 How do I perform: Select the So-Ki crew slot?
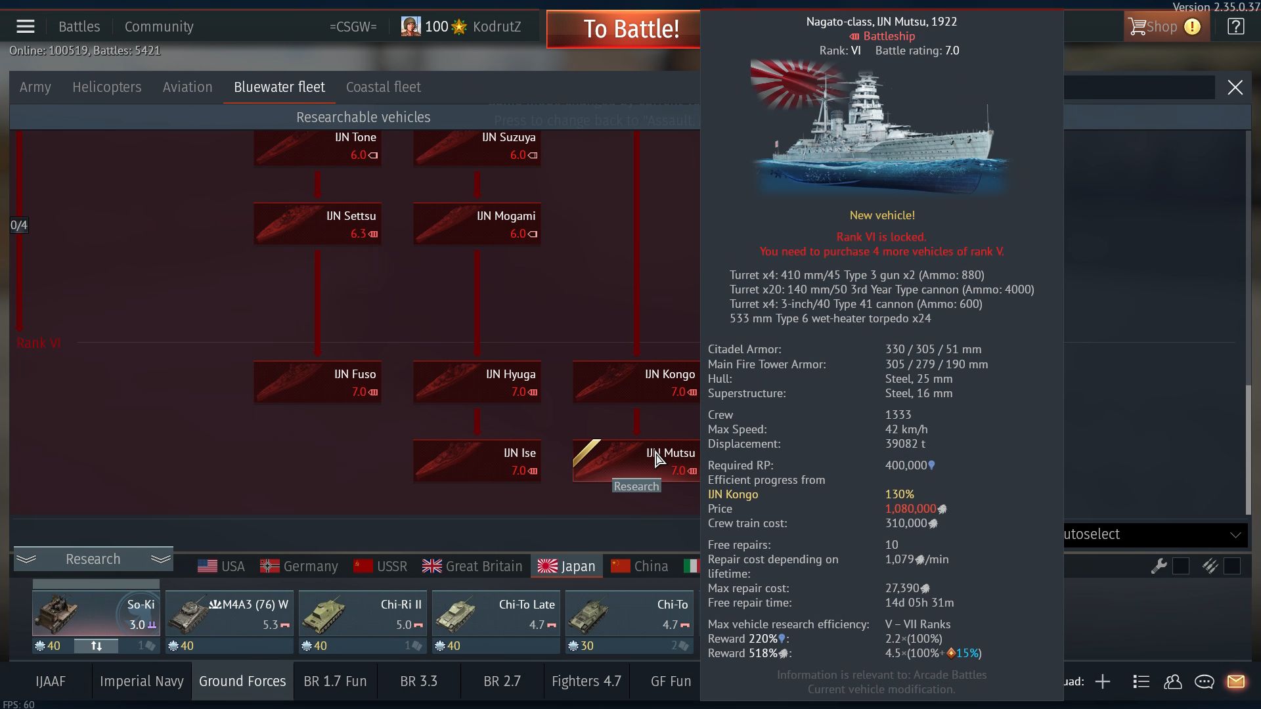(x=96, y=613)
